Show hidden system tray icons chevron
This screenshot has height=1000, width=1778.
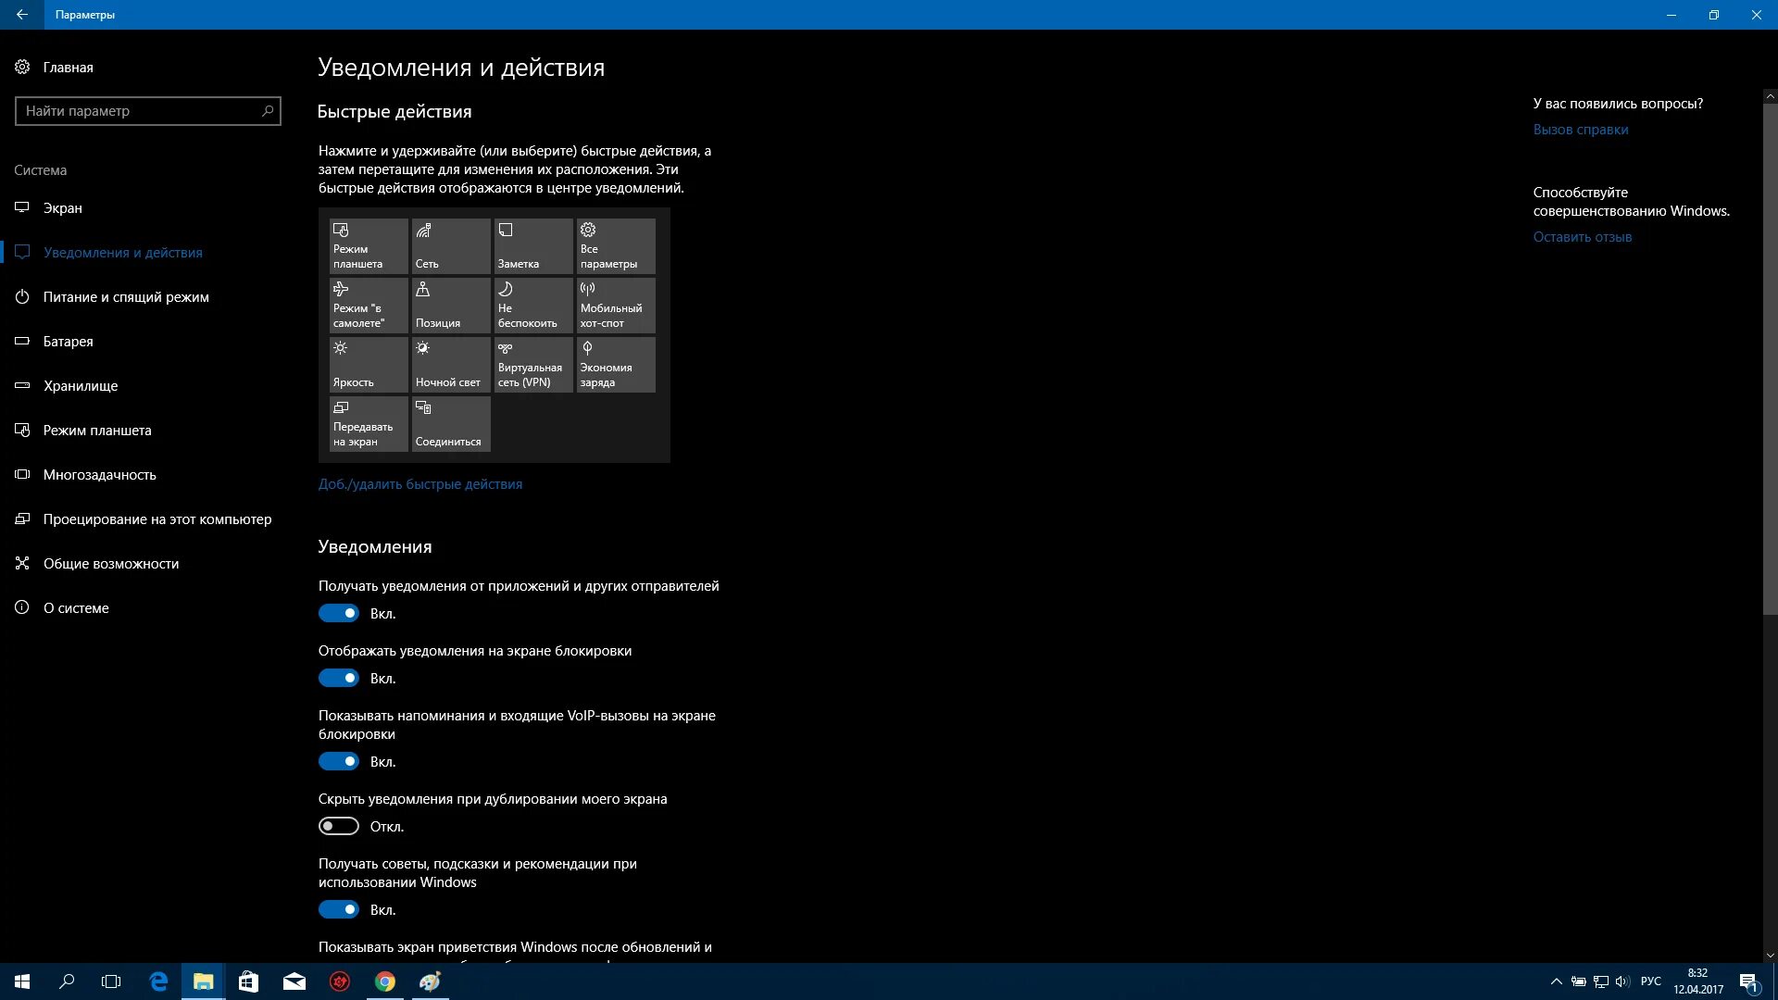point(1556,981)
